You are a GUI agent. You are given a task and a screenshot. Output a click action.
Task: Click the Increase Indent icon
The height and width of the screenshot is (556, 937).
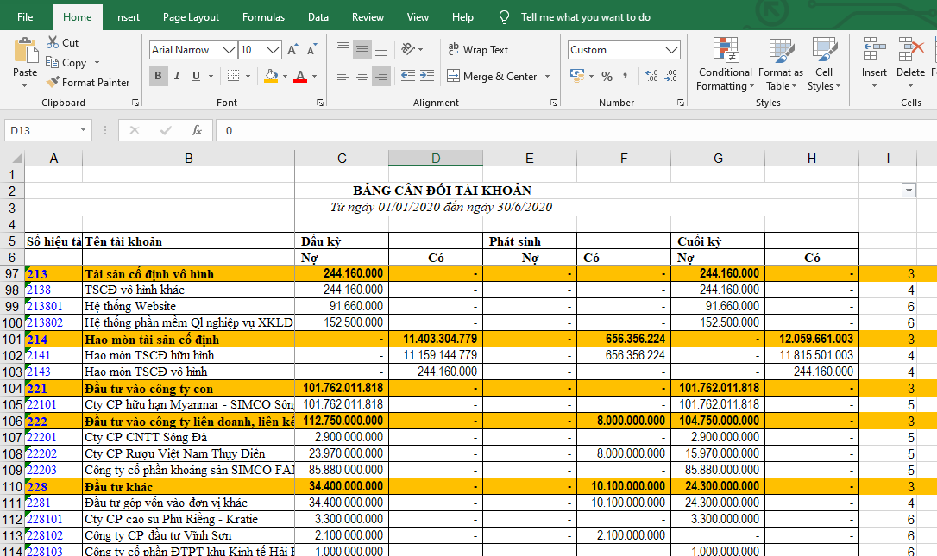[x=429, y=77]
